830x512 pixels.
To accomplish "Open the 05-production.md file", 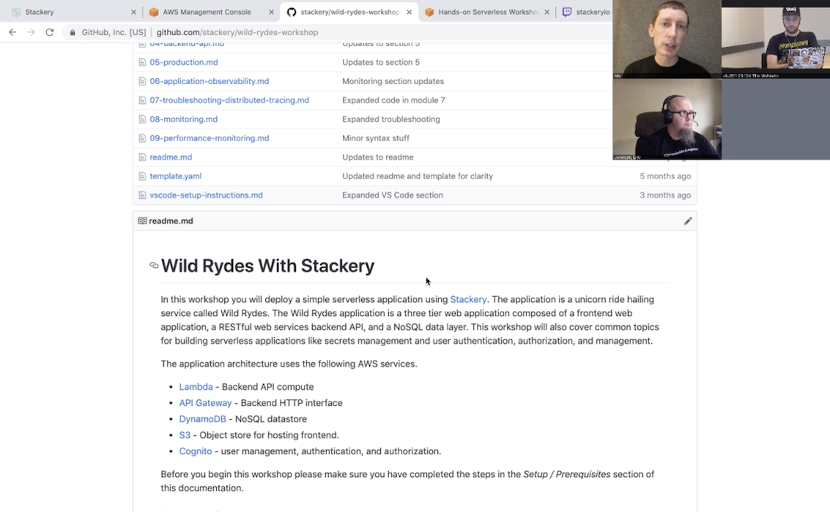I will pyautogui.click(x=184, y=62).
